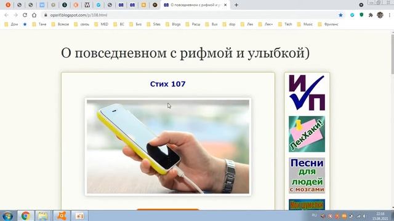Open the blue checkmark extension icon

(x=352, y=15)
